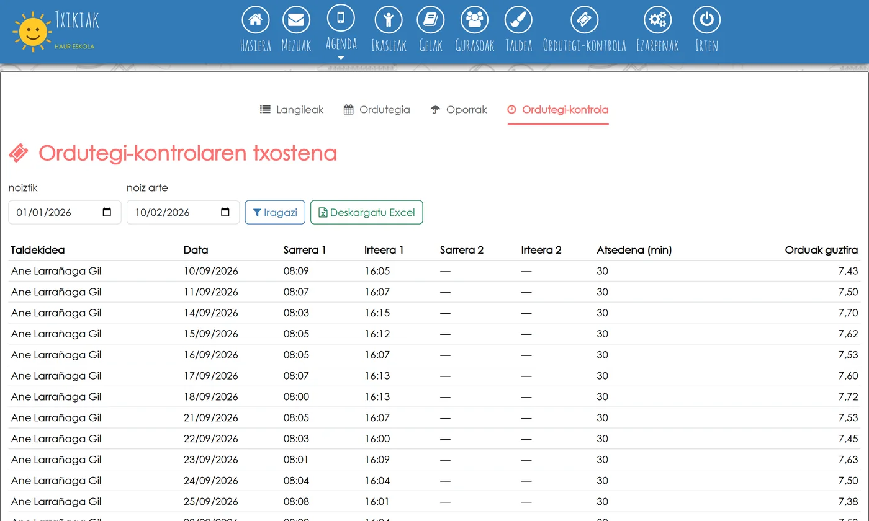Click the Orduak guztira column header
Viewport: 869px width, 521px height.
[822, 250]
